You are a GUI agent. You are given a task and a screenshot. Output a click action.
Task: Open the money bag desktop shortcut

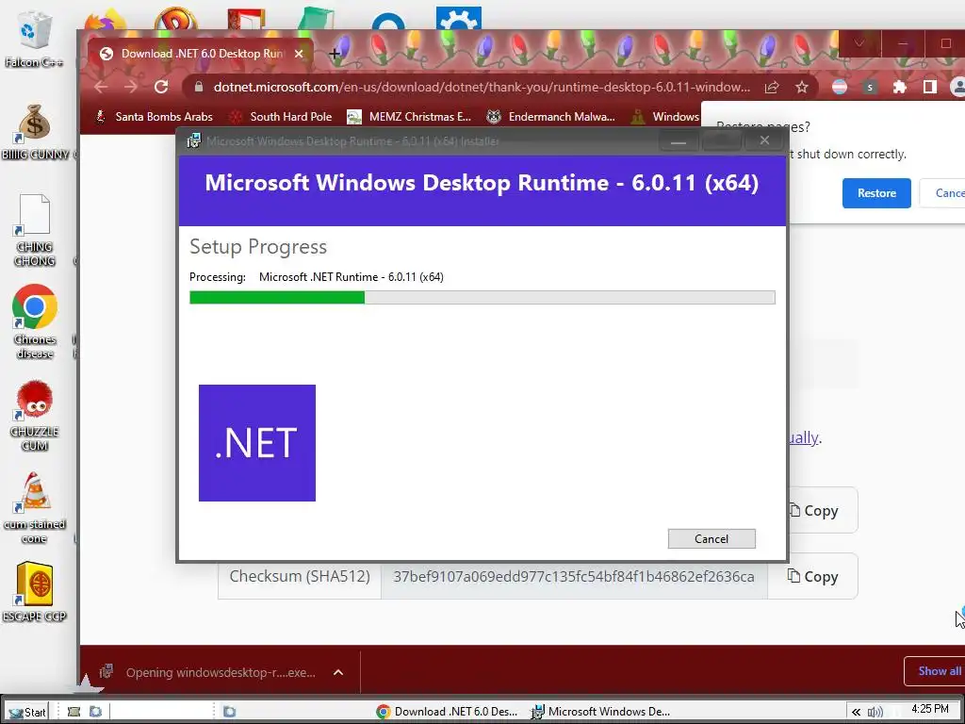coord(35,132)
